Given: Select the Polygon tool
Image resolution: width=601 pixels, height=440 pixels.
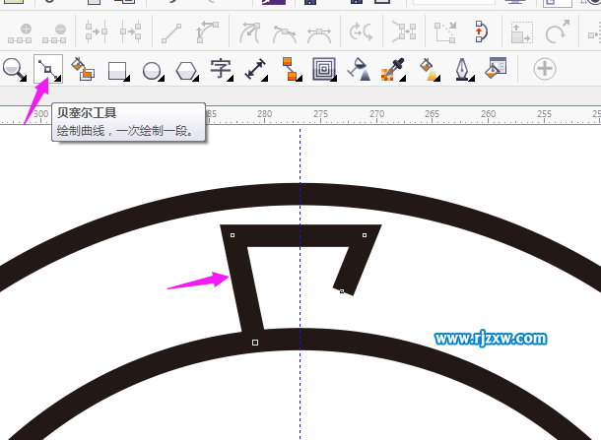Looking at the screenshot, I should (x=187, y=71).
